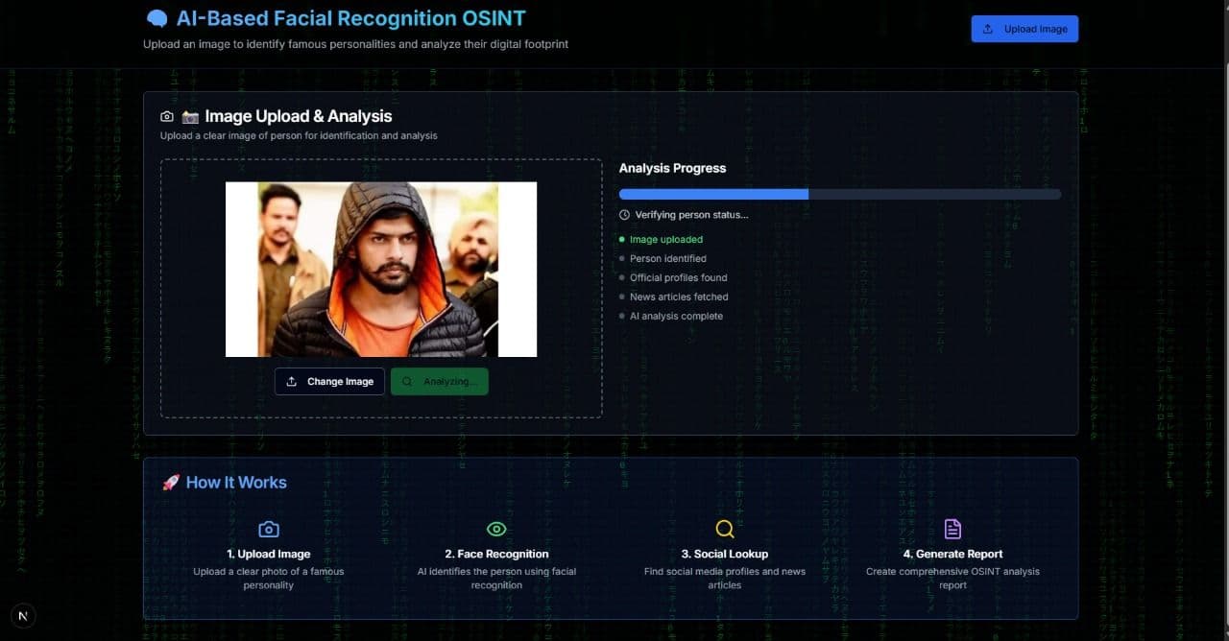
Task: Open the Next.js dev tools N badge
Action: click(23, 616)
